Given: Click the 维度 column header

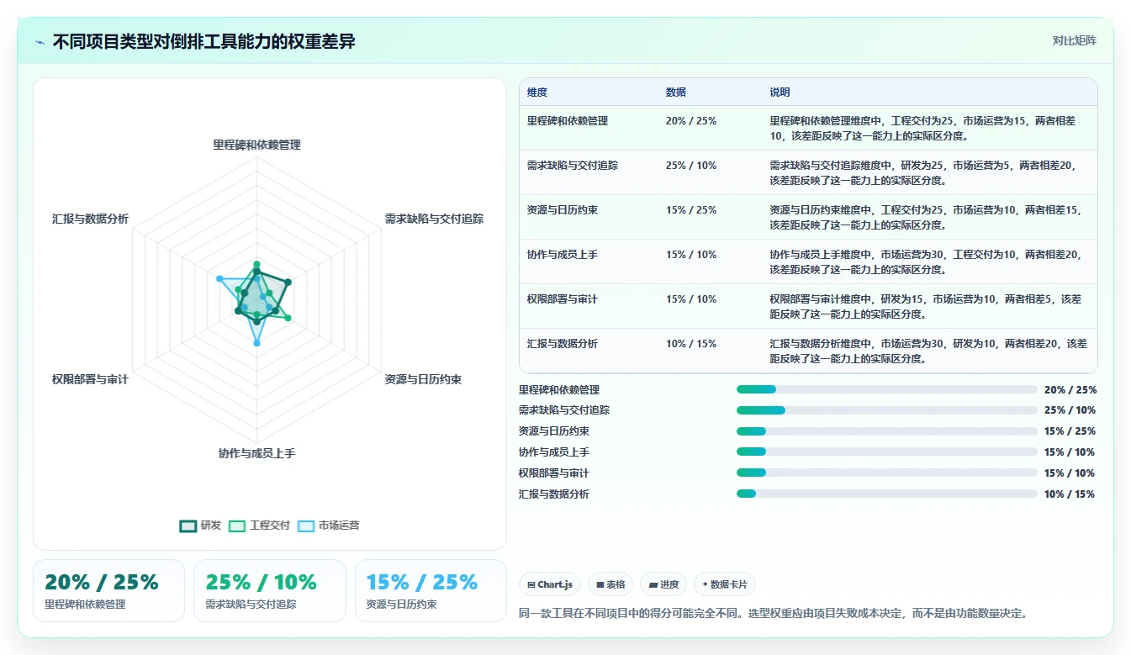Looking at the screenshot, I should [x=537, y=92].
